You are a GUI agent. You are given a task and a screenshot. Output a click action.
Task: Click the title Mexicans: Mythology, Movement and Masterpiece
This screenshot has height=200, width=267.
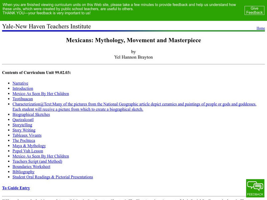pos(133,40)
